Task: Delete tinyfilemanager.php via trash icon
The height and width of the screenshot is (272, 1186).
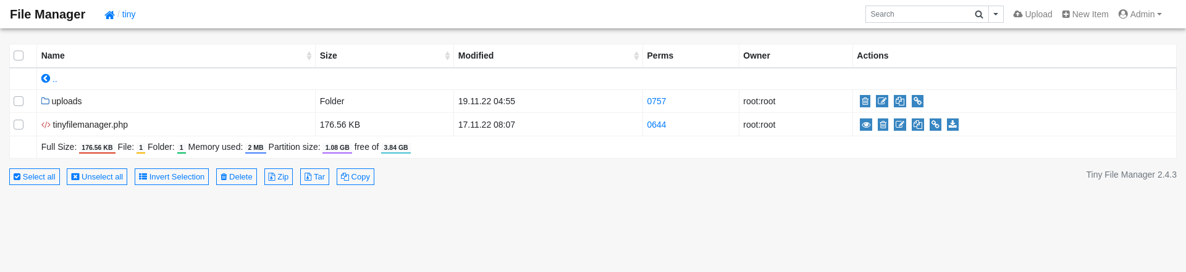Action: point(883,125)
